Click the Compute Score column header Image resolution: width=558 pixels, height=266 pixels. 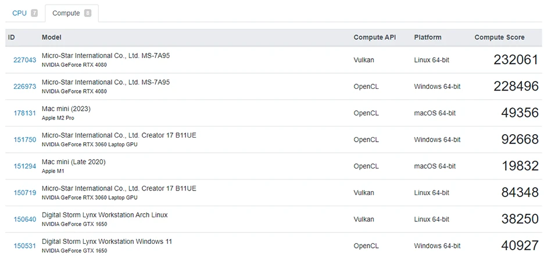click(499, 37)
